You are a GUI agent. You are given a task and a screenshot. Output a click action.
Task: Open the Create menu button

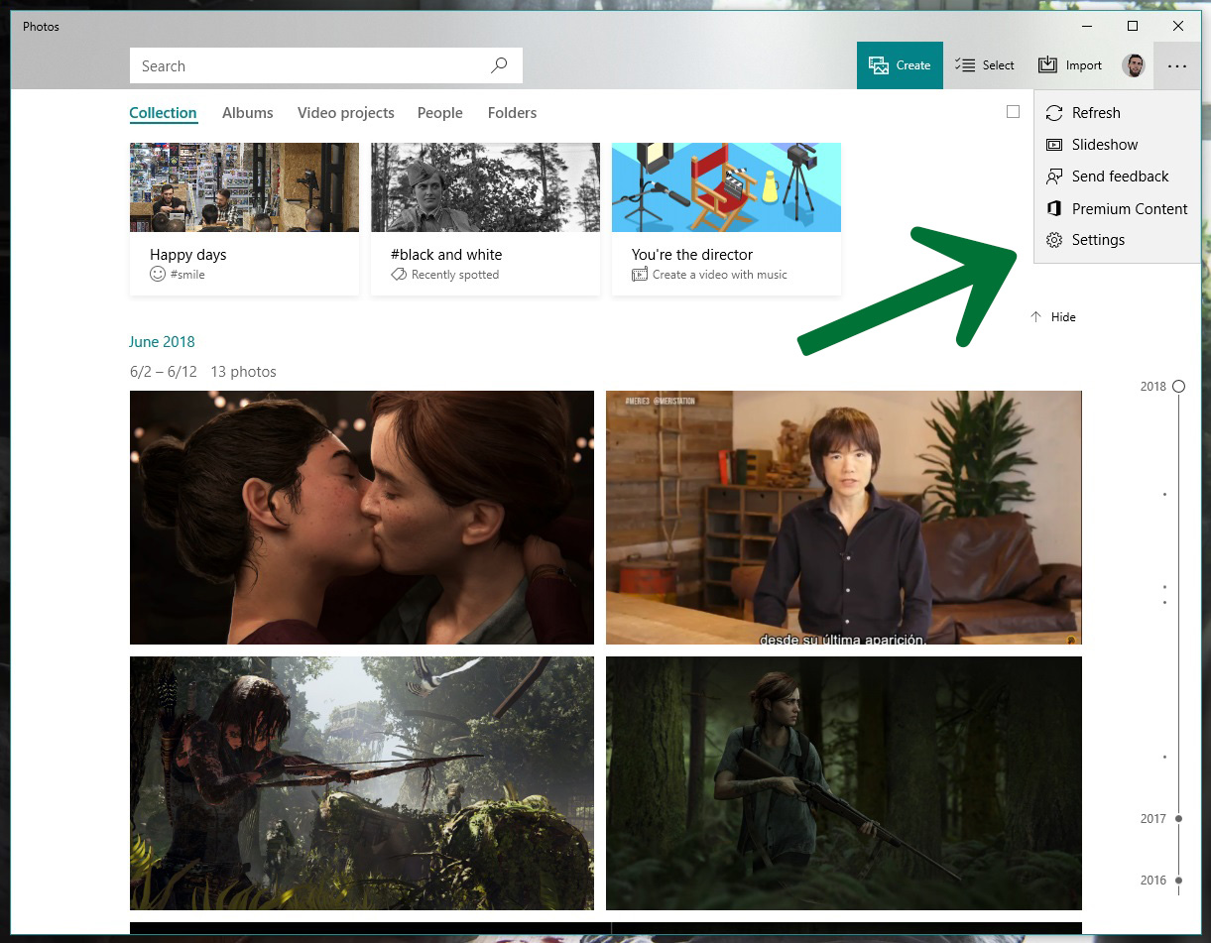(x=900, y=65)
